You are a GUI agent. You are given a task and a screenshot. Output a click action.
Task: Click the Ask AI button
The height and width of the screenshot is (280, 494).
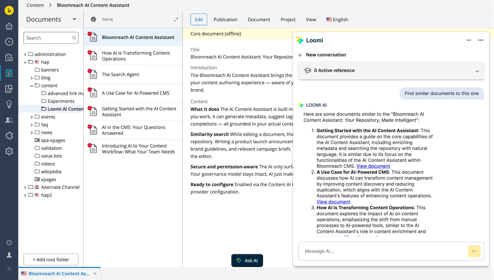tap(247, 260)
